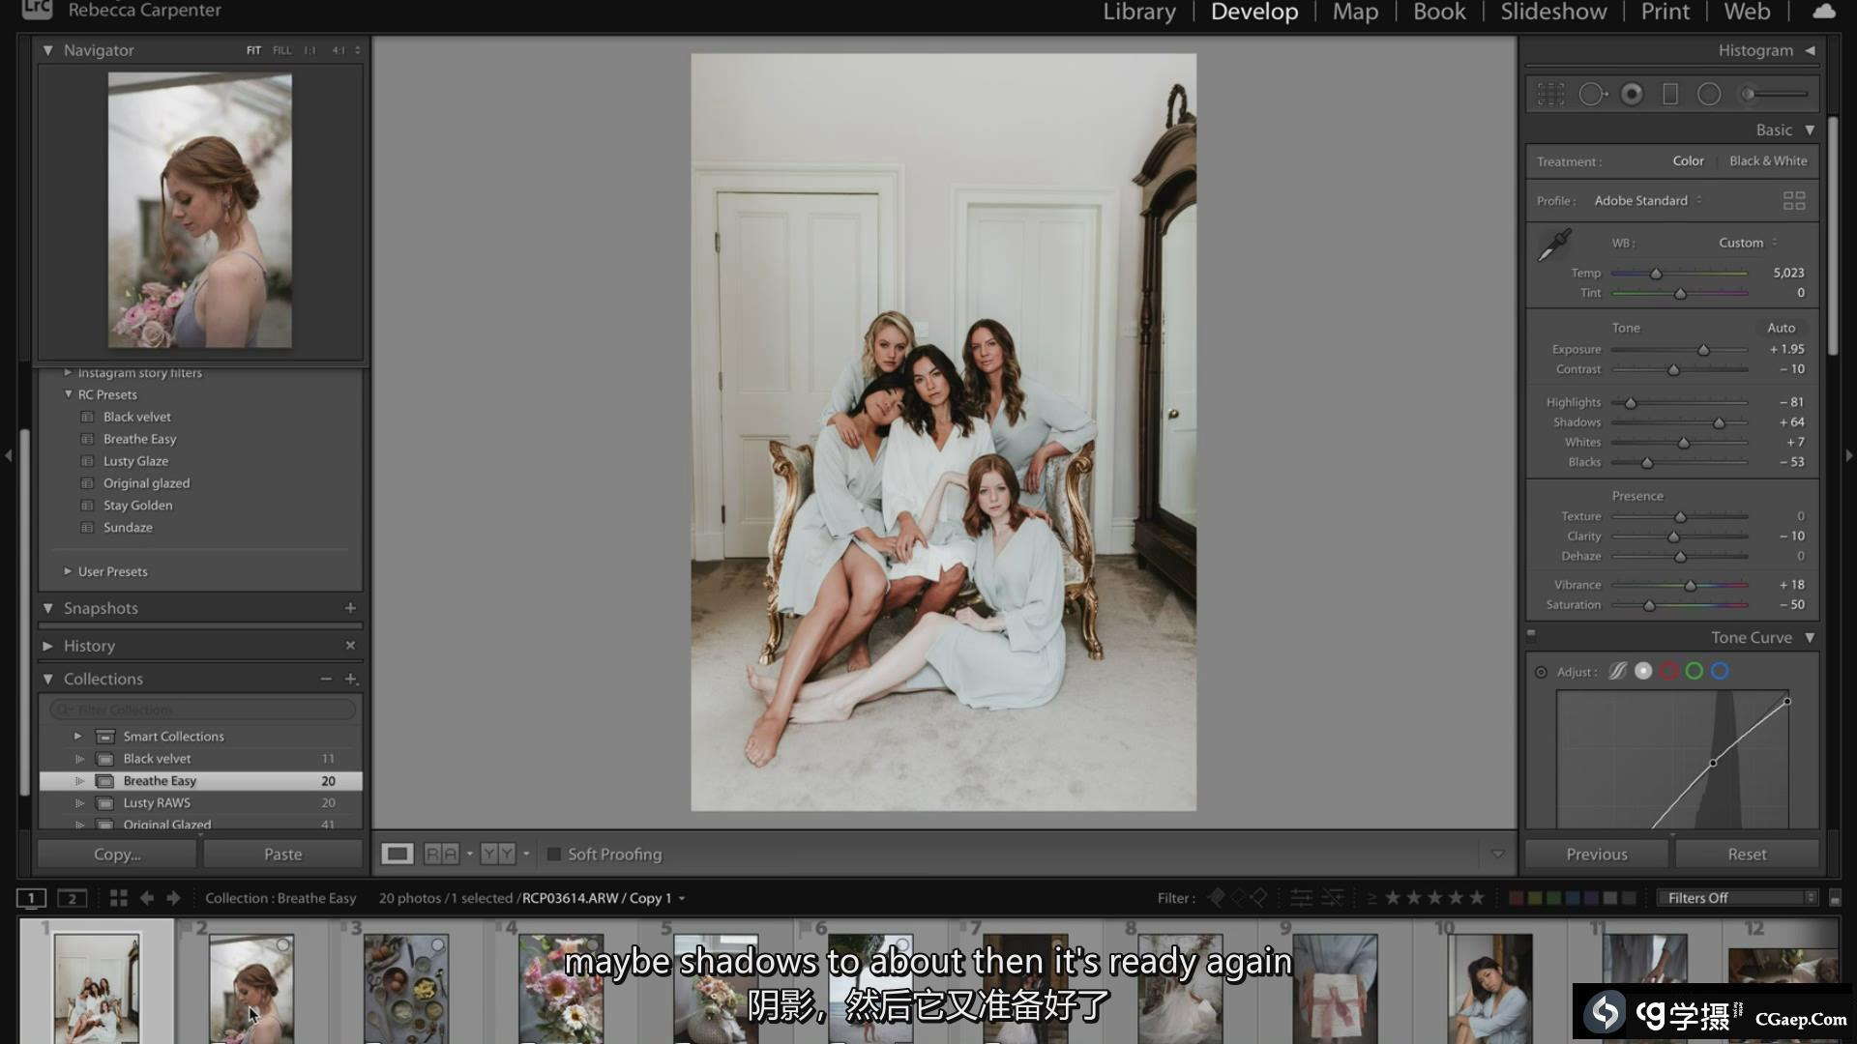Switch to the Library module
Viewport: 1857px width, 1044px height.
click(x=1138, y=13)
